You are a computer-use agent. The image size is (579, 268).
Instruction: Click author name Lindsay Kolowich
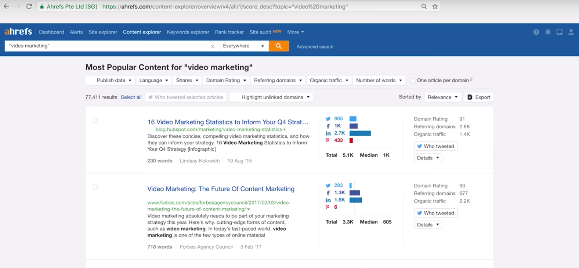click(x=200, y=161)
